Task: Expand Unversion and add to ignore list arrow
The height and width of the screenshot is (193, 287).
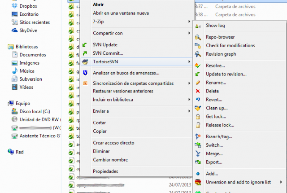Action: click(x=281, y=182)
